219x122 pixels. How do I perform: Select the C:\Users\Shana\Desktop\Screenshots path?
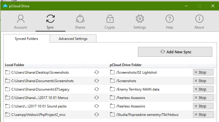[x=40, y=73]
